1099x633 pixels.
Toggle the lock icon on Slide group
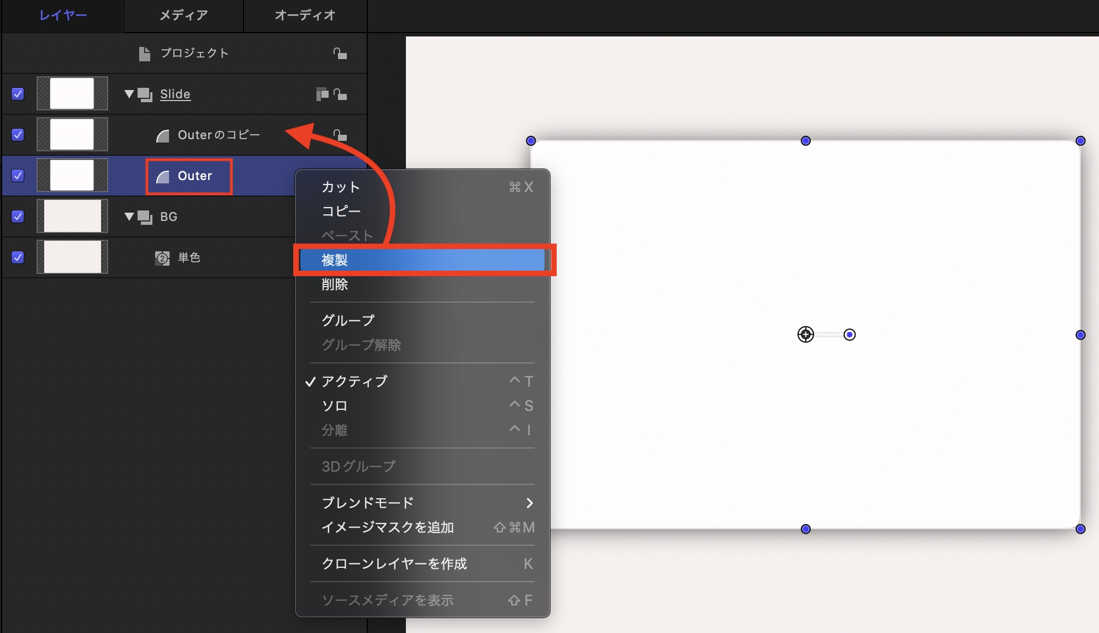pos(340,94)
